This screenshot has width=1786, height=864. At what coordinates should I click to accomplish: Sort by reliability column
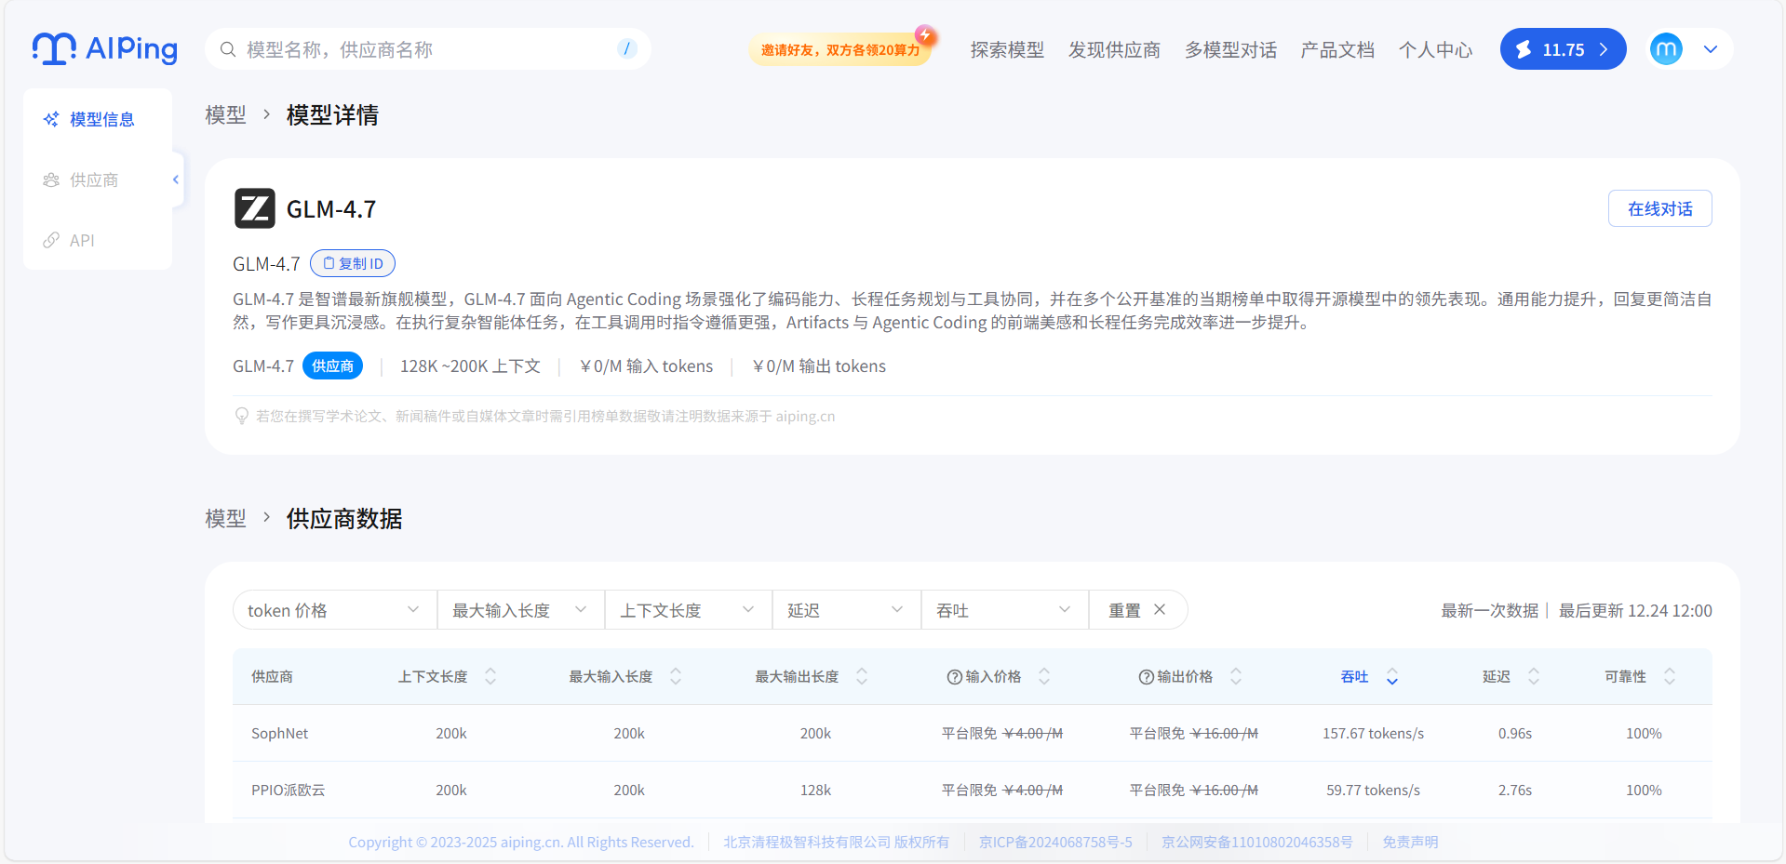(x=1669, y=677)
